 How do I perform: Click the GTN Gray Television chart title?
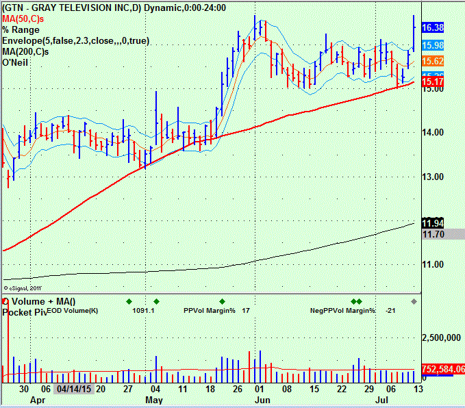coord(114,8)
